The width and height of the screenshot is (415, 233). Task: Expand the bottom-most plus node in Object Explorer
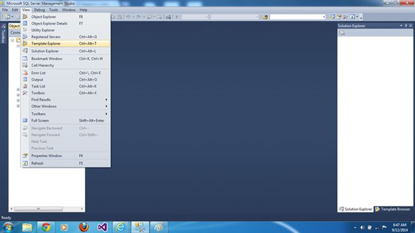click(18, 106)
